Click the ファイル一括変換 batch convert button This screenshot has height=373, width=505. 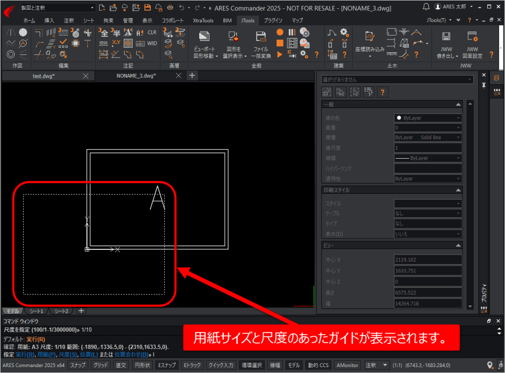(261, 44)
